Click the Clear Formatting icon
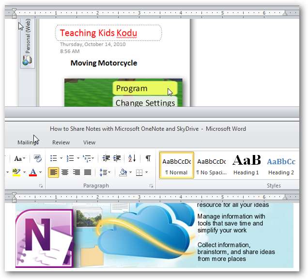This screenshot has width=308, height=280. 37,158
